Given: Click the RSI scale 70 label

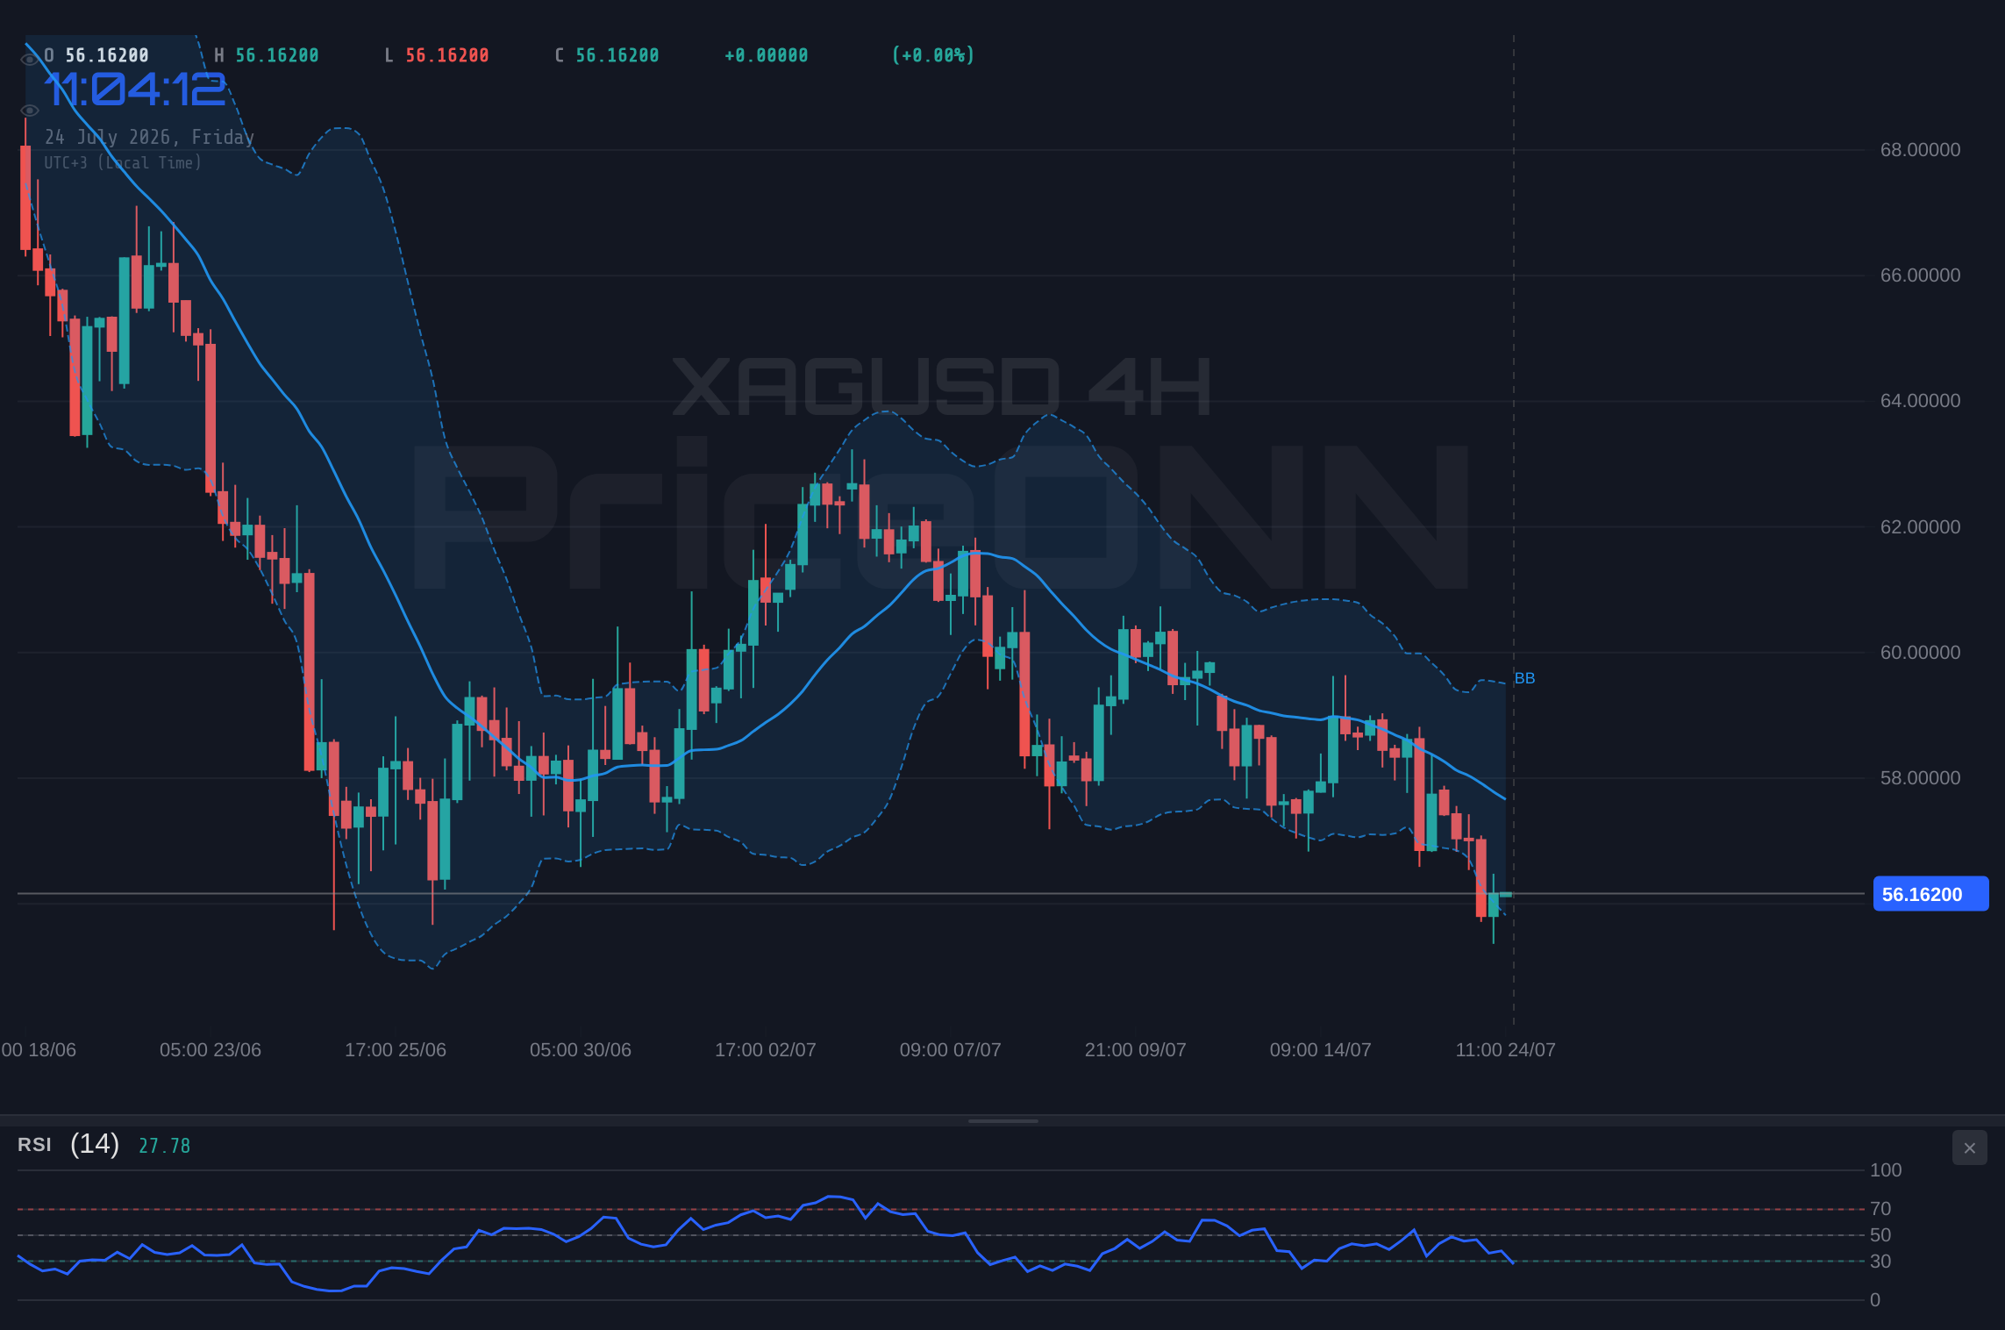Looking at the screenshot, I should pos(1880,1209).
